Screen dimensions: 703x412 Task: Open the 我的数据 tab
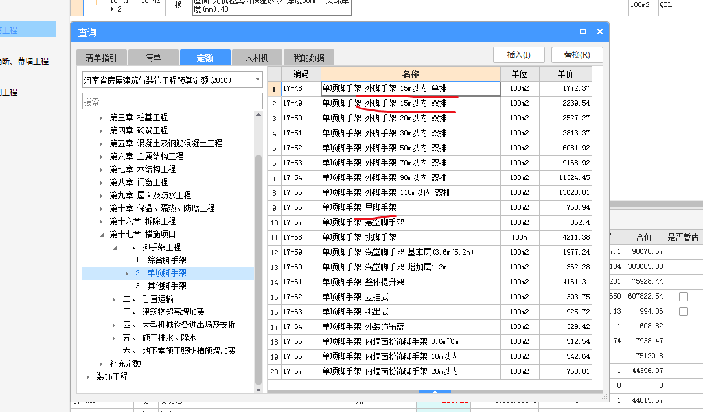pos(309,58)
